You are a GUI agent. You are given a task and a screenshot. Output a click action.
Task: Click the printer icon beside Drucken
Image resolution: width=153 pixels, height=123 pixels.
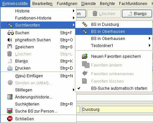[10, 68]
